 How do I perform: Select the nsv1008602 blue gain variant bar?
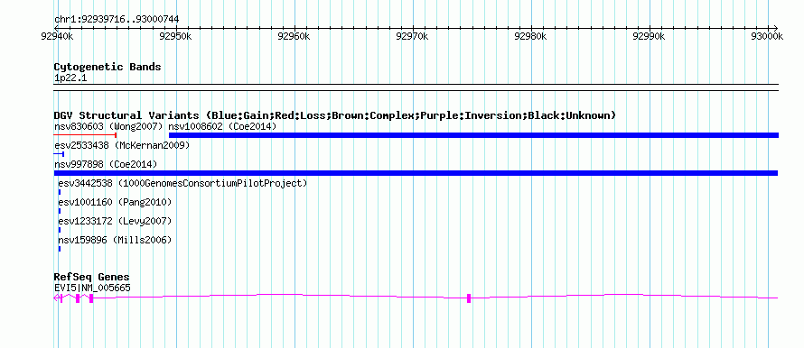[x=473, y=135]
